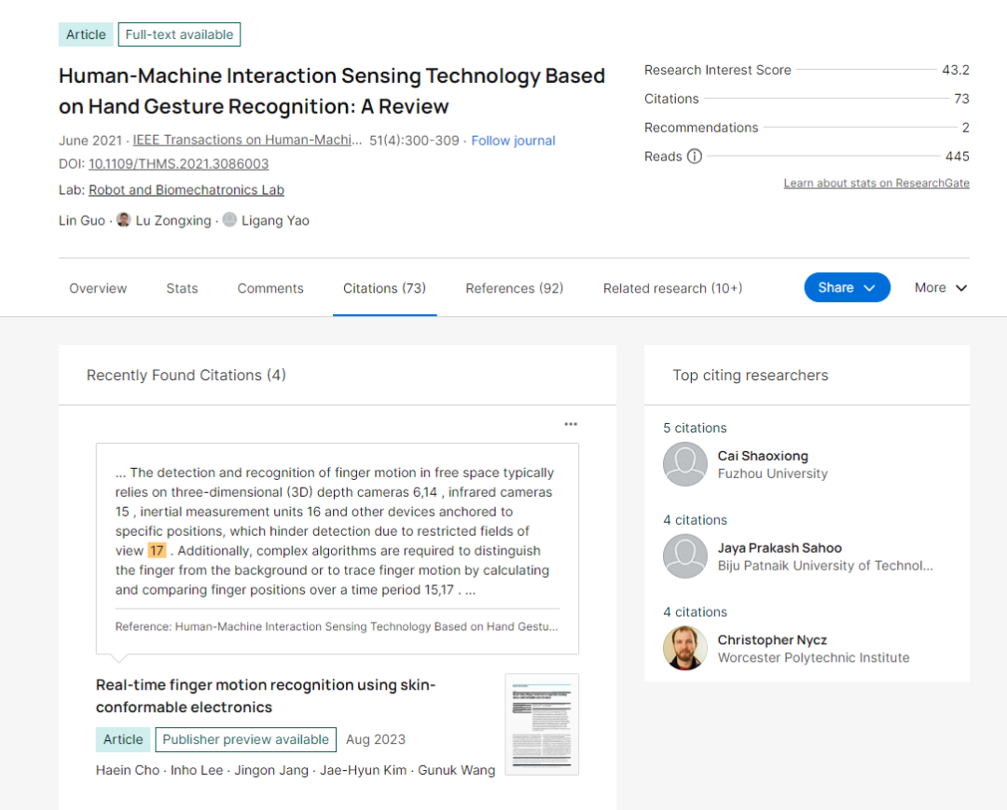Click Christopher Nycz's profile photo
The width and height of the screenshot is (1007, 810).
[684, 649]
